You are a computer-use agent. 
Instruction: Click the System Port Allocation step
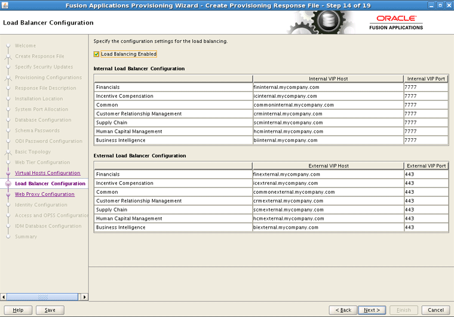point(42,109)
